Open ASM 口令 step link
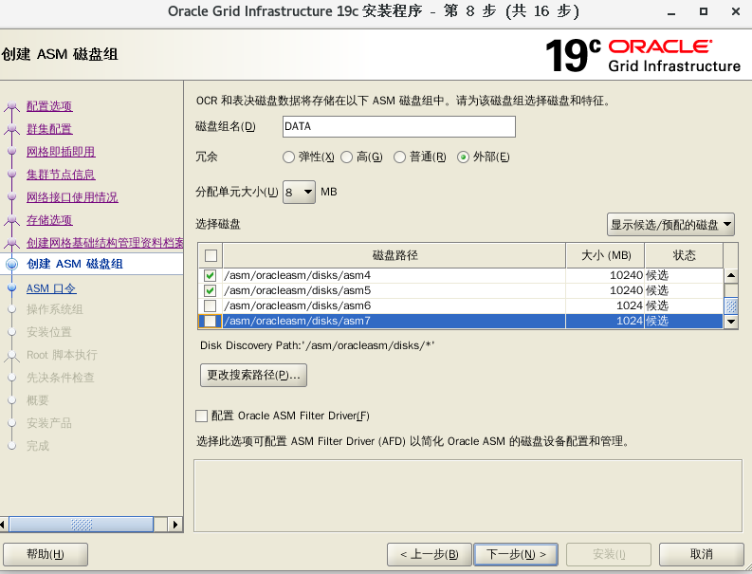 coord(51,288)
